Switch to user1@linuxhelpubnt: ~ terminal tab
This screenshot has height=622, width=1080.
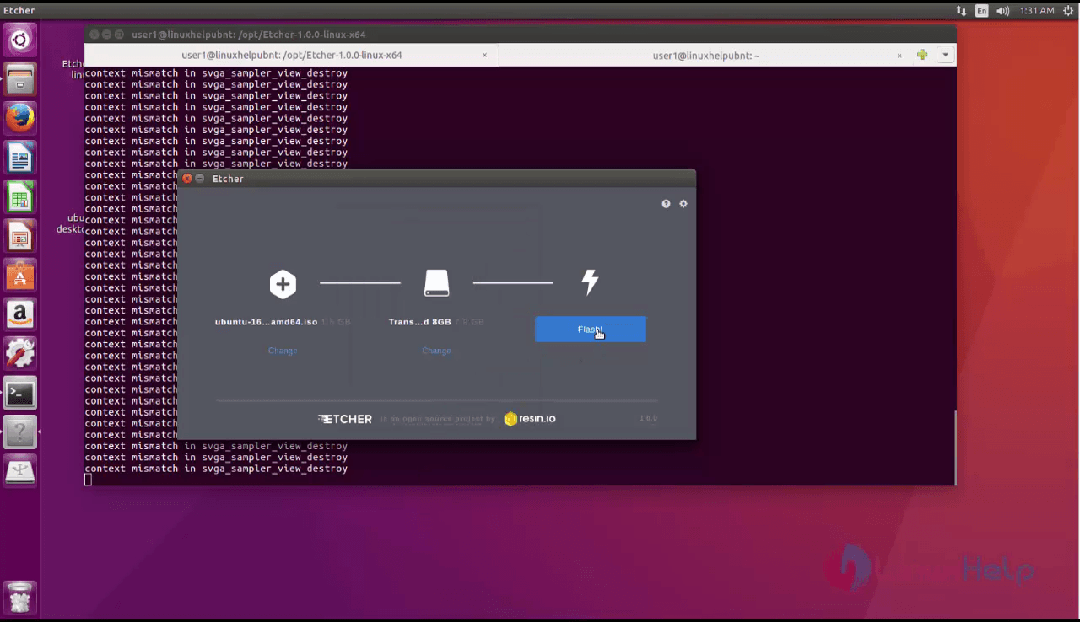pos(706,55)
